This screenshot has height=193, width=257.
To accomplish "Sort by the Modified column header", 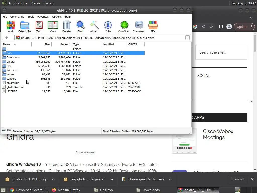I will click(x=114, y=44).
